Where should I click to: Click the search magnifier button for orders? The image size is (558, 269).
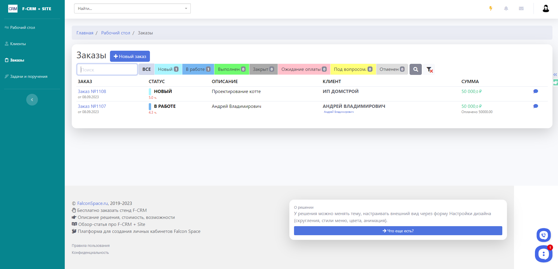point(416,69)
